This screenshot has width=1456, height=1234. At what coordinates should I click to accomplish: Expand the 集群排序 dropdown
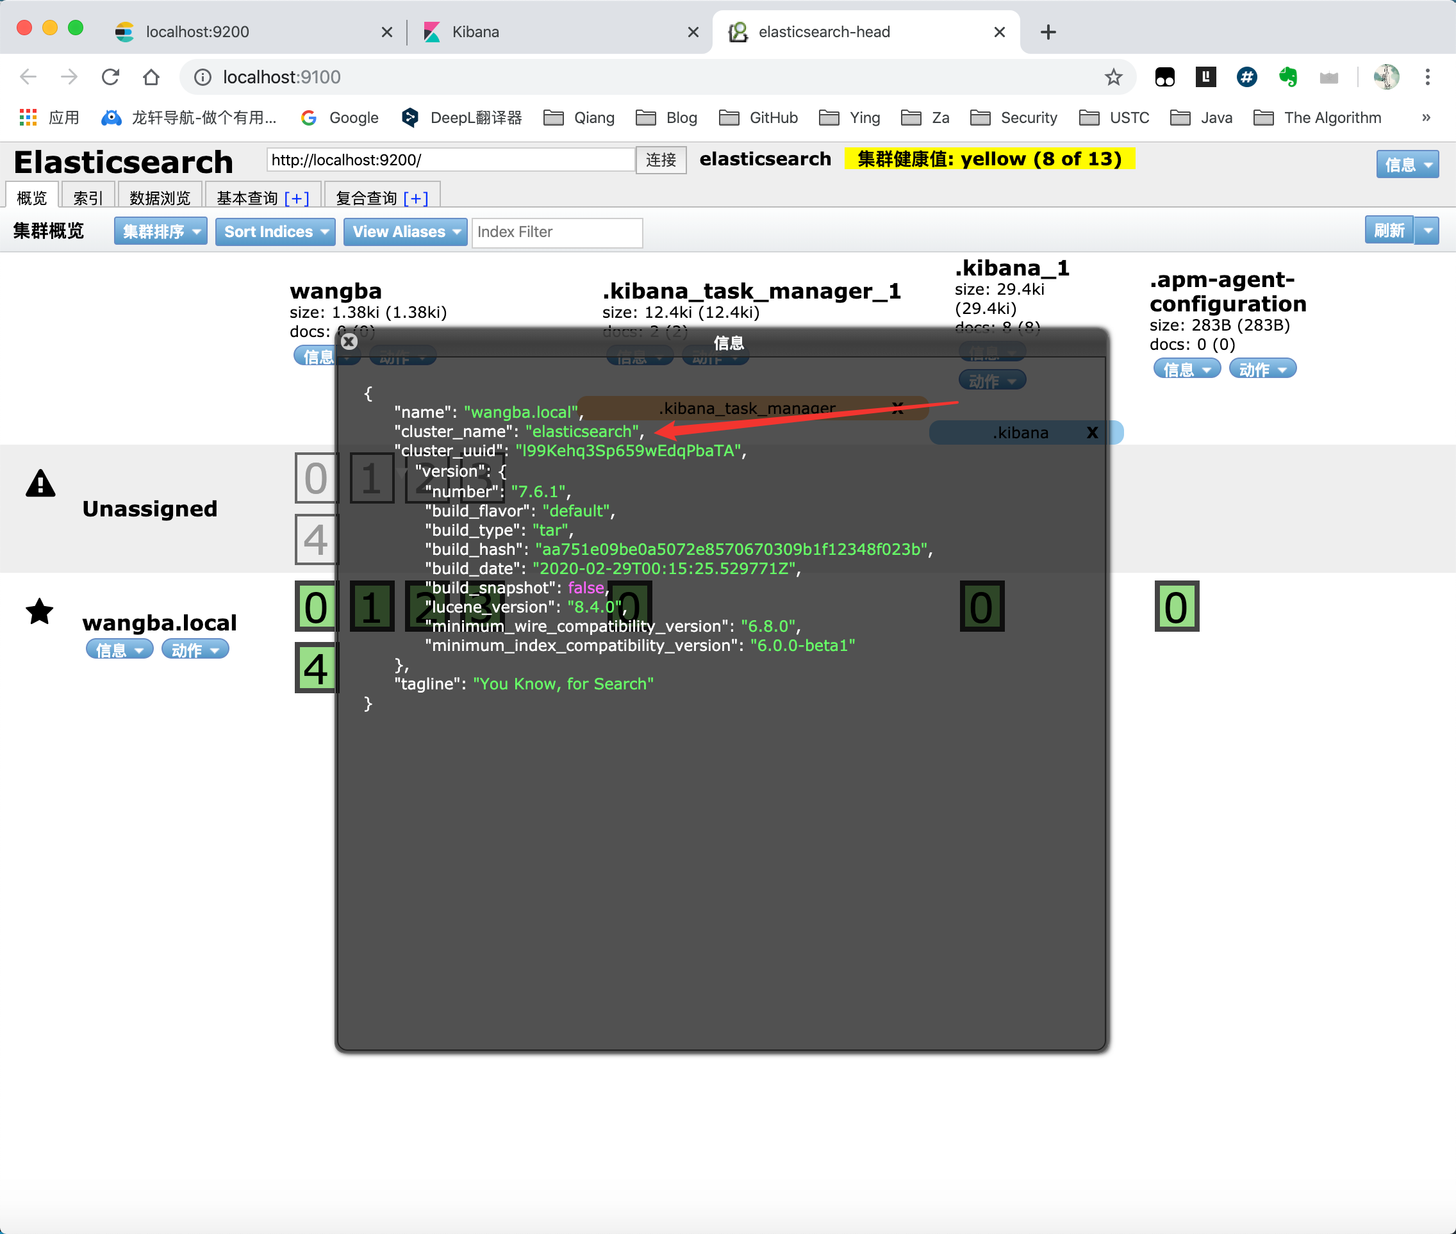pos(160,231)
